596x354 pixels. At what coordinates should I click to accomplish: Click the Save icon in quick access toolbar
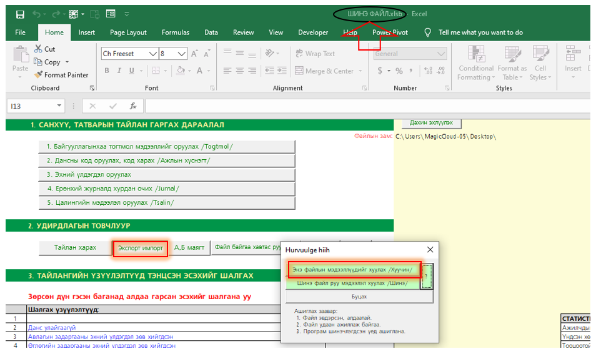click(20, 14)
